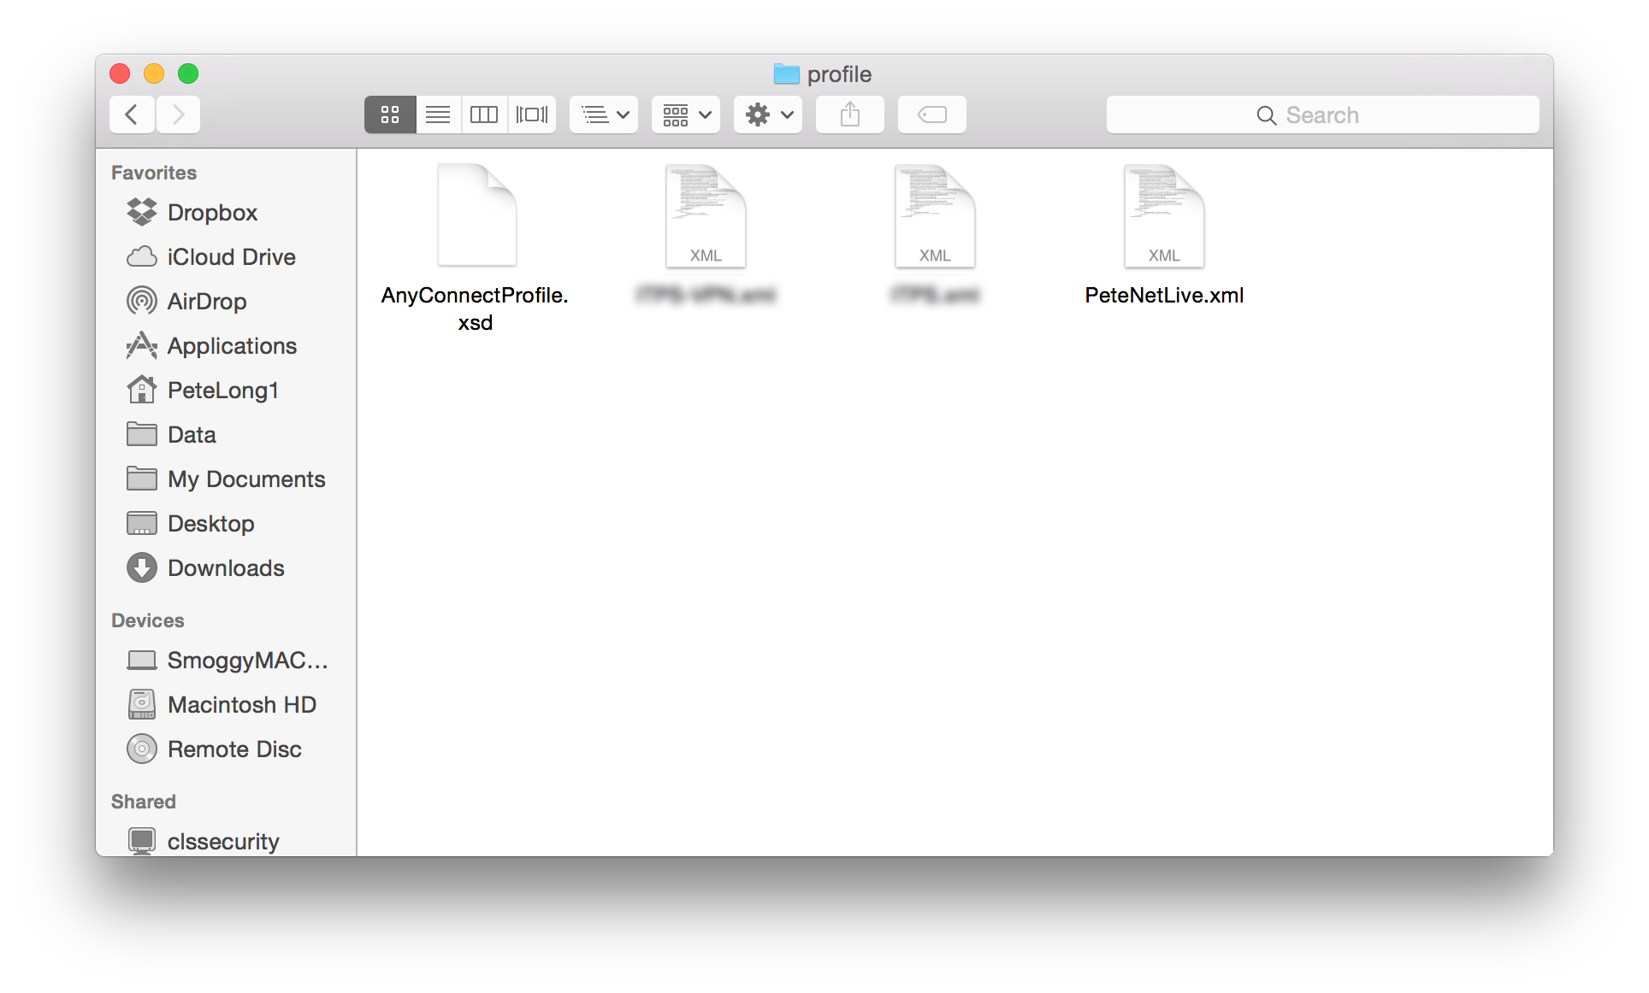Minimize the profile window

click(154, 73)
